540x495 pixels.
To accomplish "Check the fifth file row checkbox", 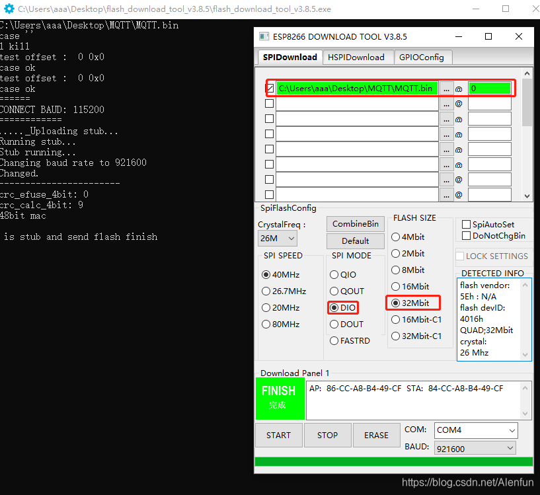I will pos(269,149).
